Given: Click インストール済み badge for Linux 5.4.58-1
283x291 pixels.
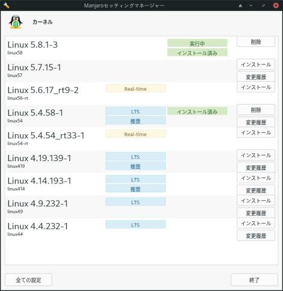Looking at the screenshot, I should point(197,111).
